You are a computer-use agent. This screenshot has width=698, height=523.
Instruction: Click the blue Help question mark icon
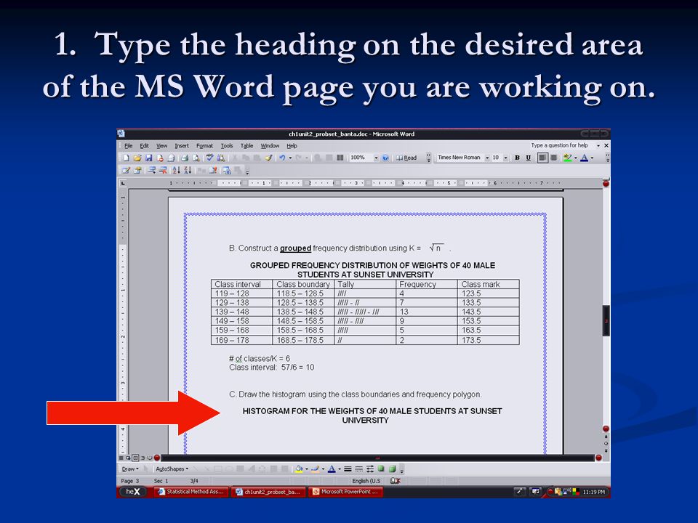click(385, 158)
